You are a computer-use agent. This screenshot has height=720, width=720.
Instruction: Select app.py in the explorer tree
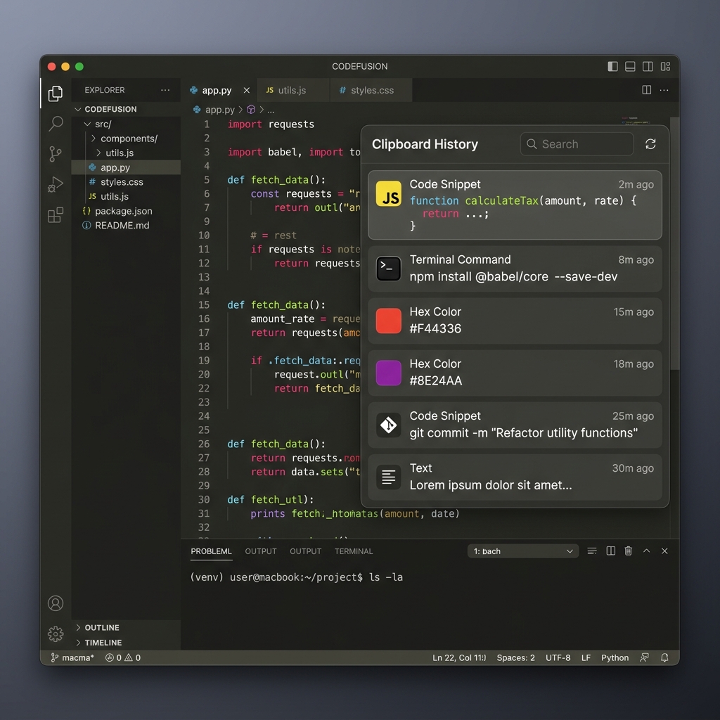[126, 167]
